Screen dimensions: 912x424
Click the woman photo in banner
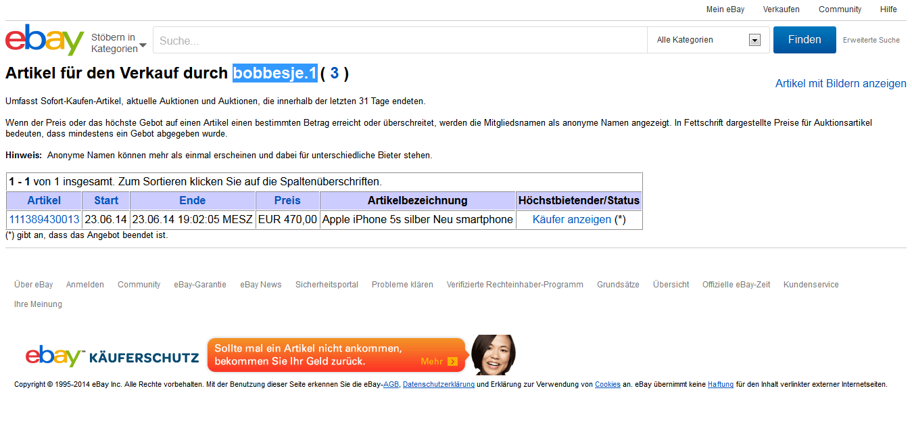[493, 354]
